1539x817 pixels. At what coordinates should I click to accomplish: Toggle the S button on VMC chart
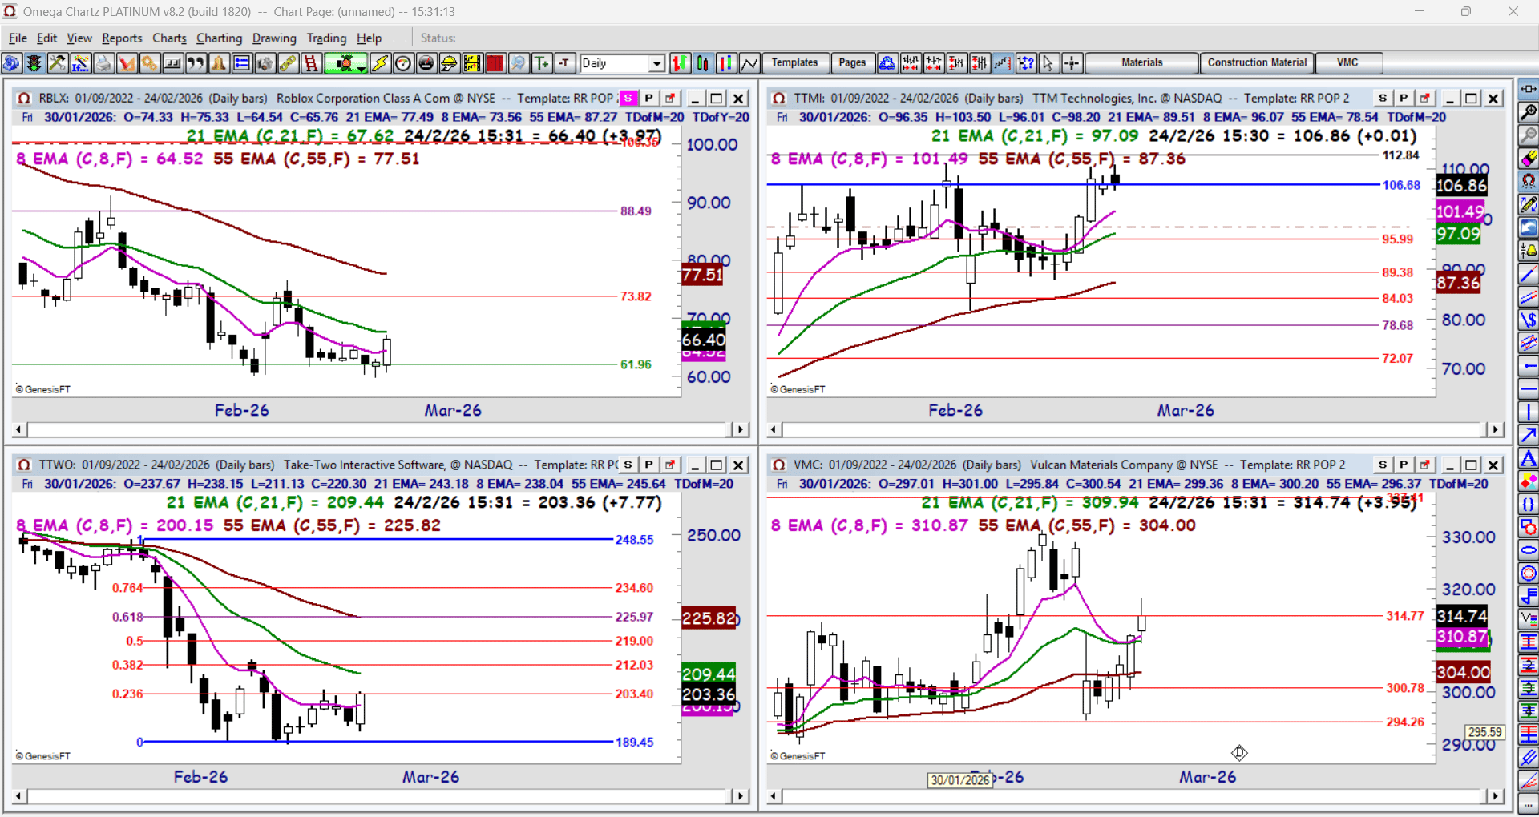pos(1383,465)
